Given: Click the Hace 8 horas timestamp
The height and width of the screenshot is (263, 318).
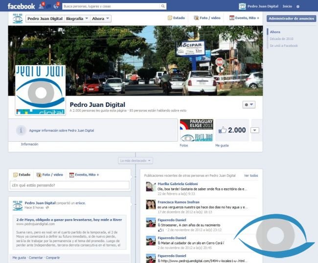Looking at the screenshot, I should [x=34, y=207].
